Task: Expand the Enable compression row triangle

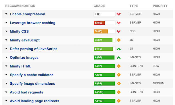Action: pyautogui.click(x=6, y=14)
